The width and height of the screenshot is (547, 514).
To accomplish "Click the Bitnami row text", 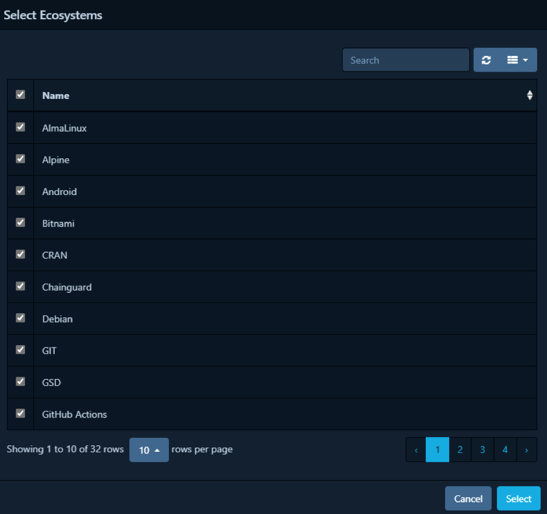I will 58,224.
